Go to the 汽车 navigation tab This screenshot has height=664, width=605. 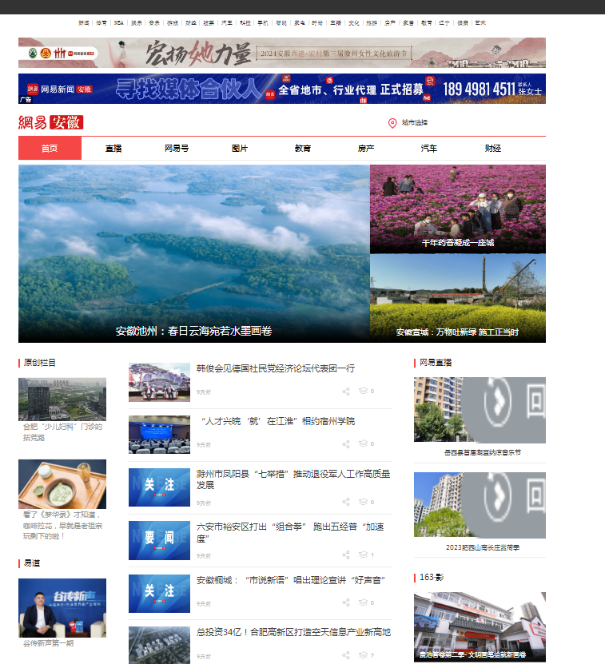tap(428, 148)
